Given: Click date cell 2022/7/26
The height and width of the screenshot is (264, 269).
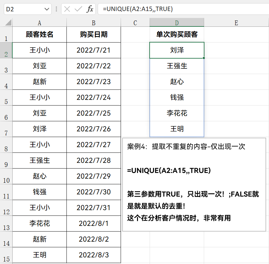Looking at the screenshot, I should pyautogui.click(x=94, y=129).
